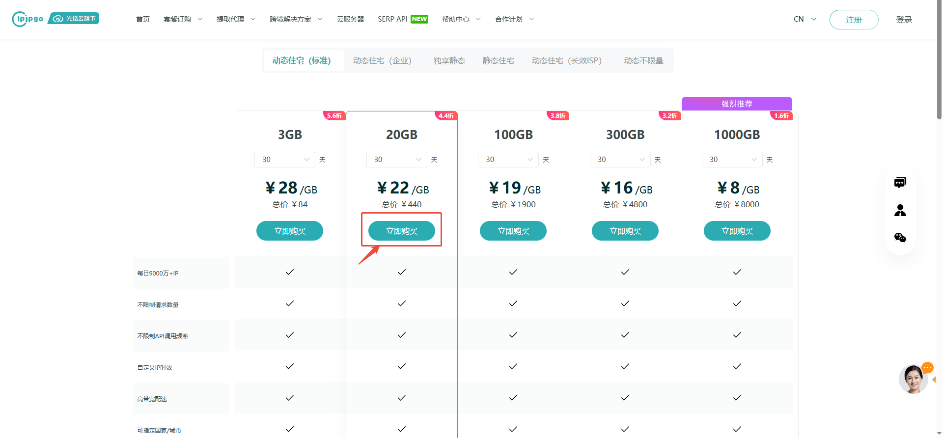Viewport: 943px width, 438px height.
Task: Open the WeChat contact icon
Action: click(x=900, y=238)
